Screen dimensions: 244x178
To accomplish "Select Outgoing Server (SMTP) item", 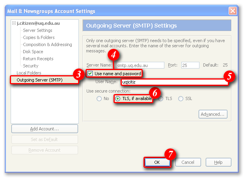I will [x=39, y=80].
